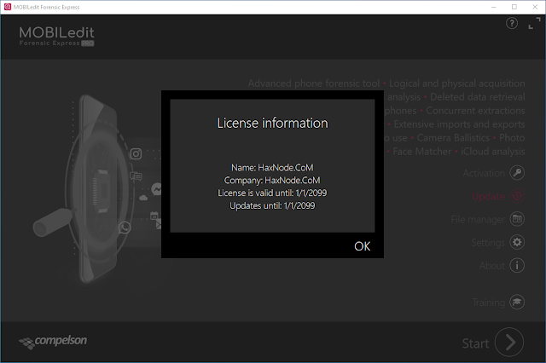Maximize the MOBILedit window
The height and width of the screenshot is (363, 546).
(514, 7)
